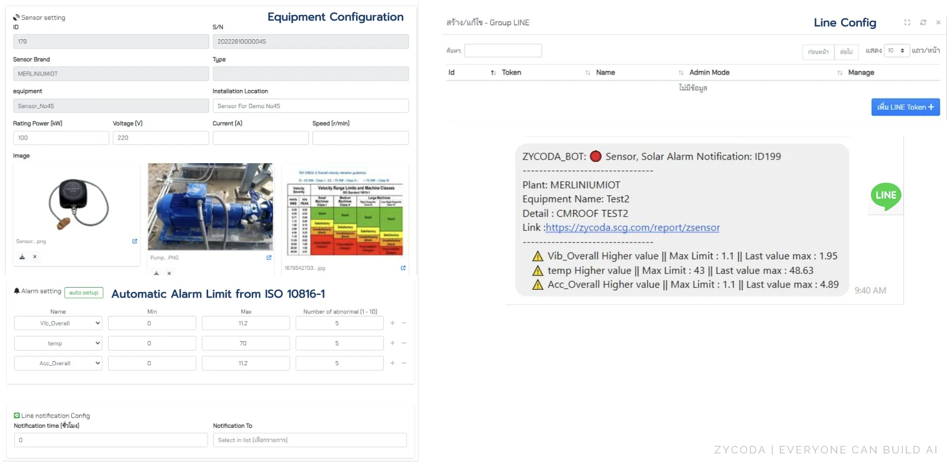Image resolution: width=947 pixels, height=465 pixels.
Task: Click the blue pump photo thumbnail
Action: coord(210,207)
